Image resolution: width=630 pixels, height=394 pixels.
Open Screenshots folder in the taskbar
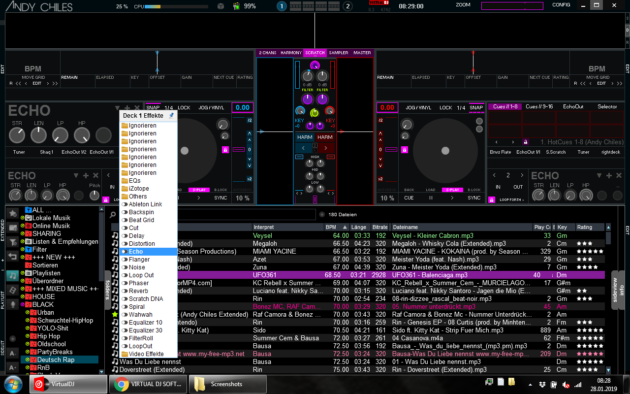pyautogui.click(x=227, y=384)
